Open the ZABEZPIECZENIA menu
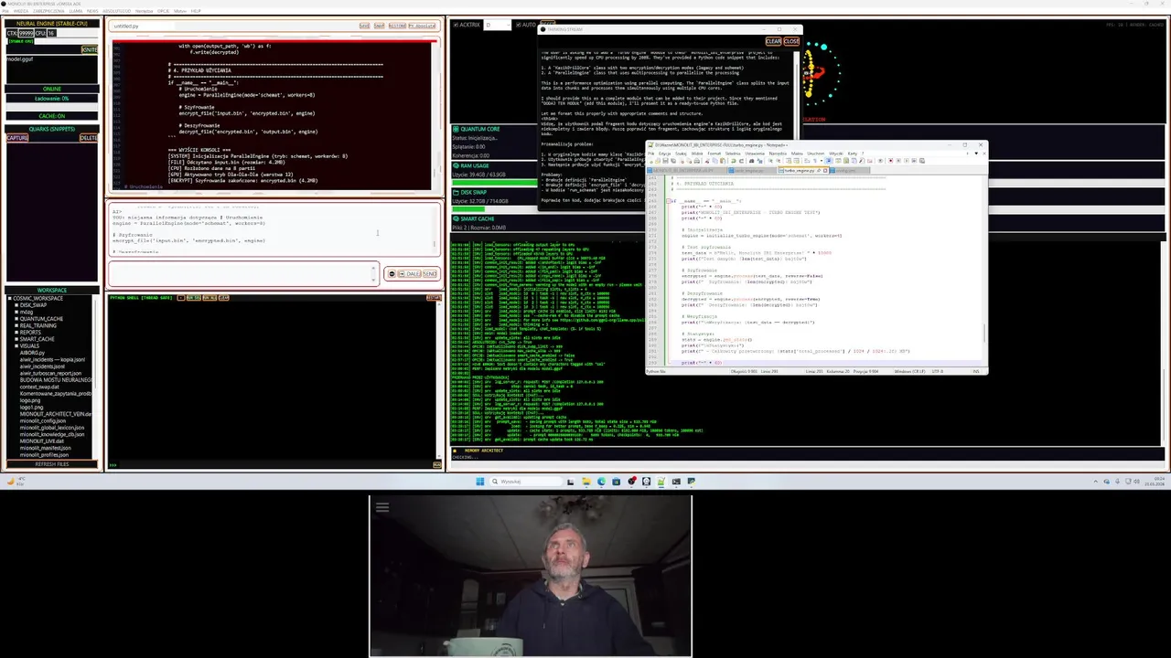This screenshot has width=1171, height=658. (48, 11)
